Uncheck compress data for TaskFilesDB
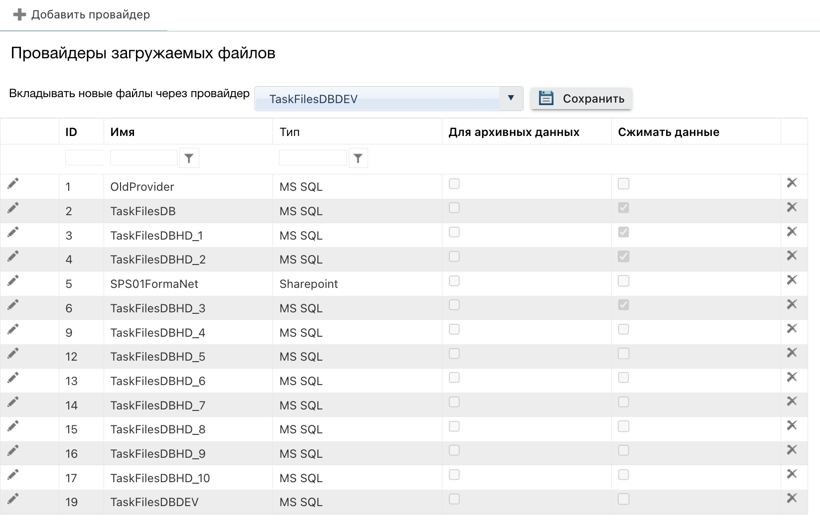This screenshot has height=528, width=820. click(624, 208)
